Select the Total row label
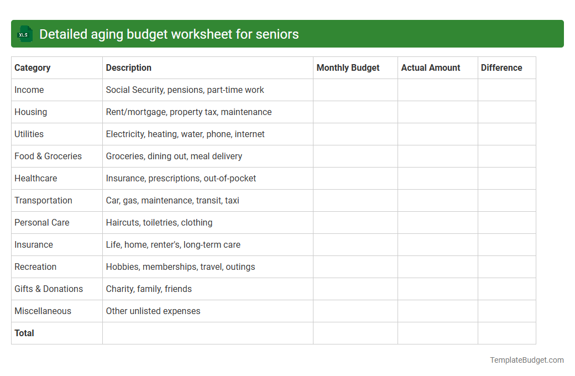Image resolution: width=575 pixels, height=376 pixels. pyautogui.click(x=24, y=333)
